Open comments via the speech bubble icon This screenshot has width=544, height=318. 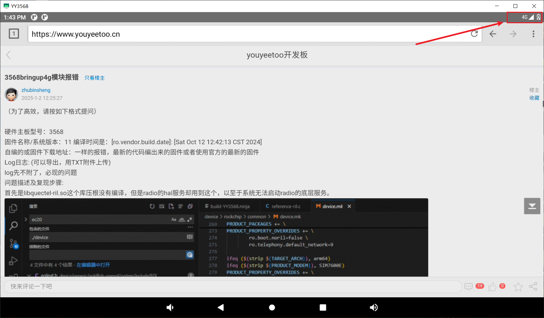tap(469, 286)
